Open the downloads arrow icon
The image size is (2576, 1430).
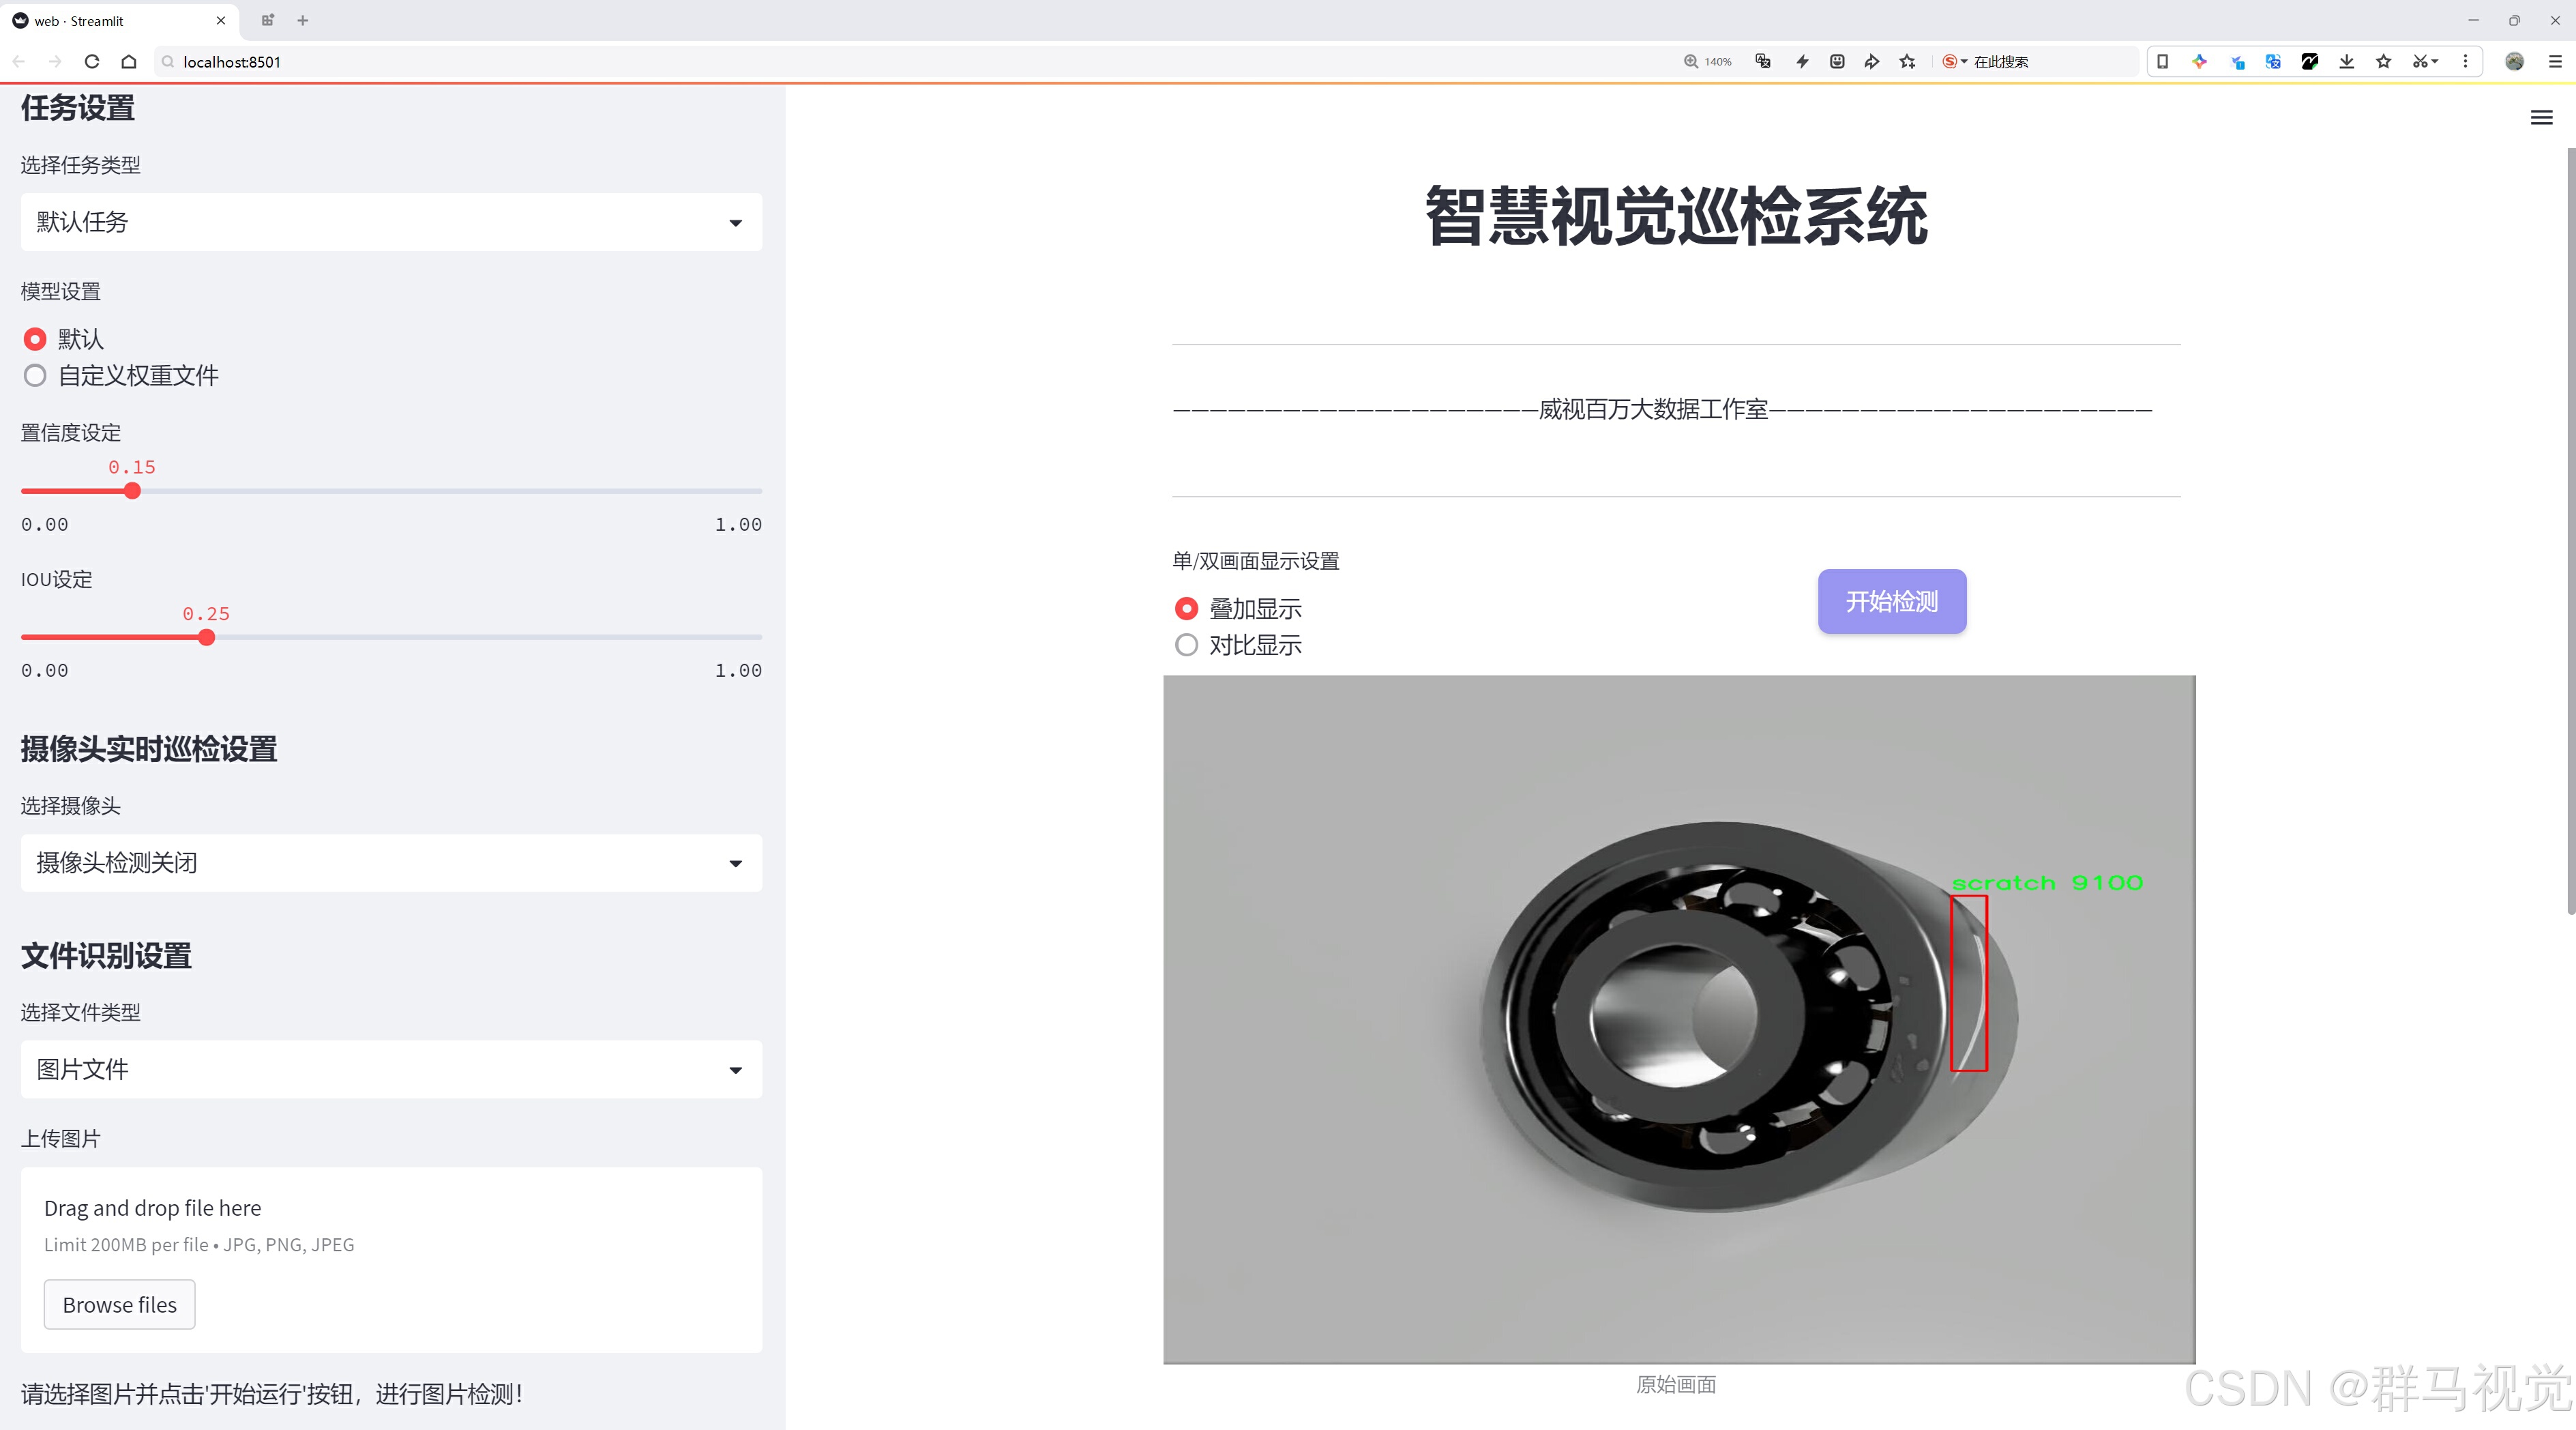point(2346,62)
